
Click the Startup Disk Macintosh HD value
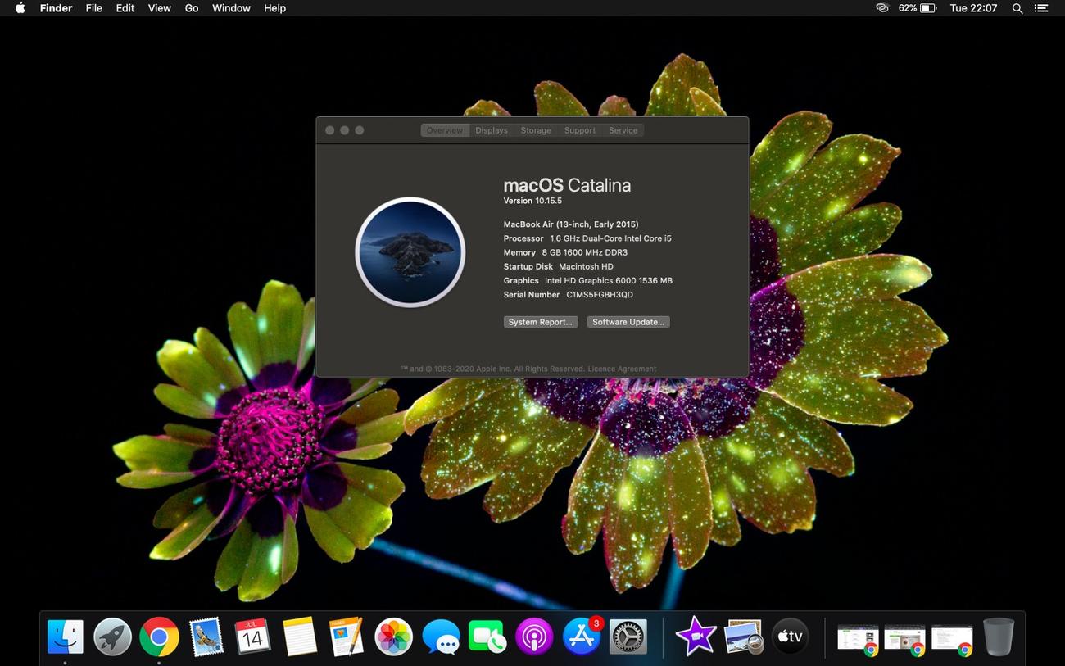click(x=586, y=266)
